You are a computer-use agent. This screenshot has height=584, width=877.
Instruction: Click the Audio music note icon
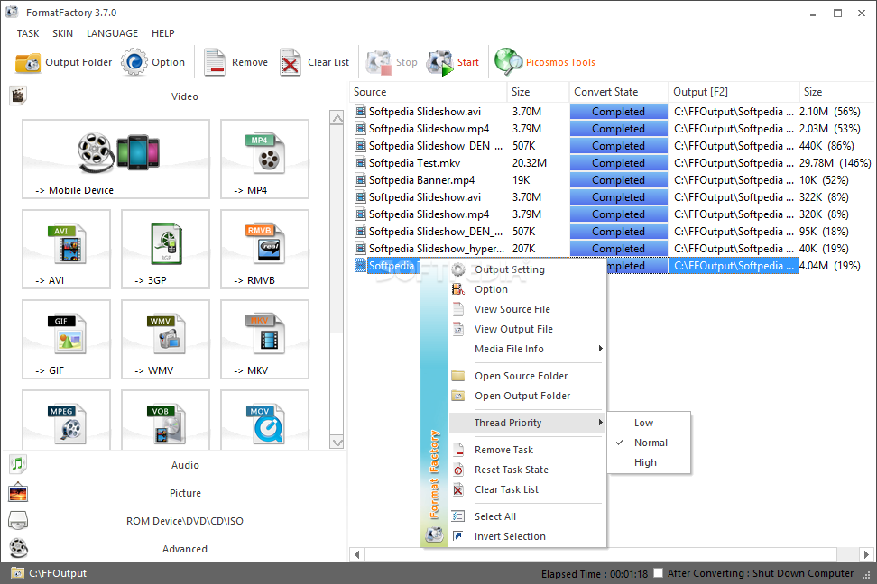[x=18, y=464]
